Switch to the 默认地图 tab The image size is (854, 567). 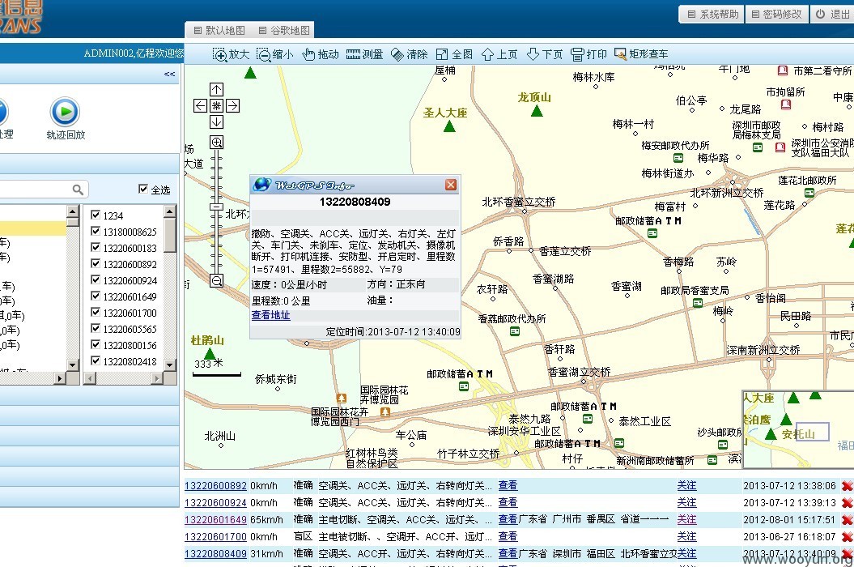click(x=219, y=30)
